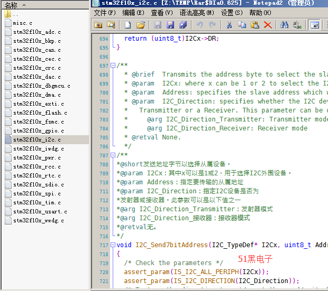Select file stm32f10x_usart.c
This screenshot has height=291, width=328.
[40, 212]
